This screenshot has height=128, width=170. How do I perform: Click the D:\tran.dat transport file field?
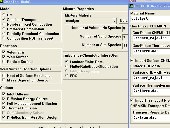point(151,118)
